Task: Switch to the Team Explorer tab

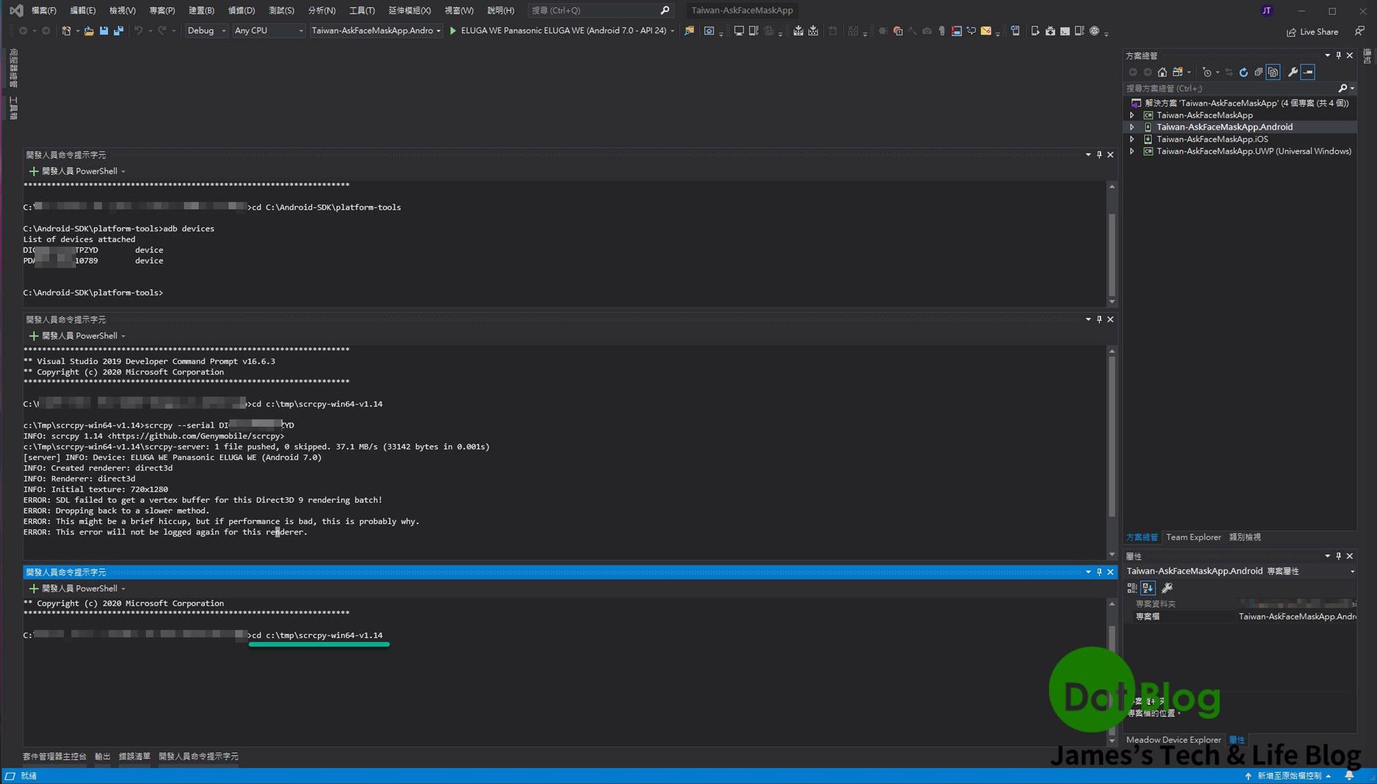Action: click(1193, 537)
